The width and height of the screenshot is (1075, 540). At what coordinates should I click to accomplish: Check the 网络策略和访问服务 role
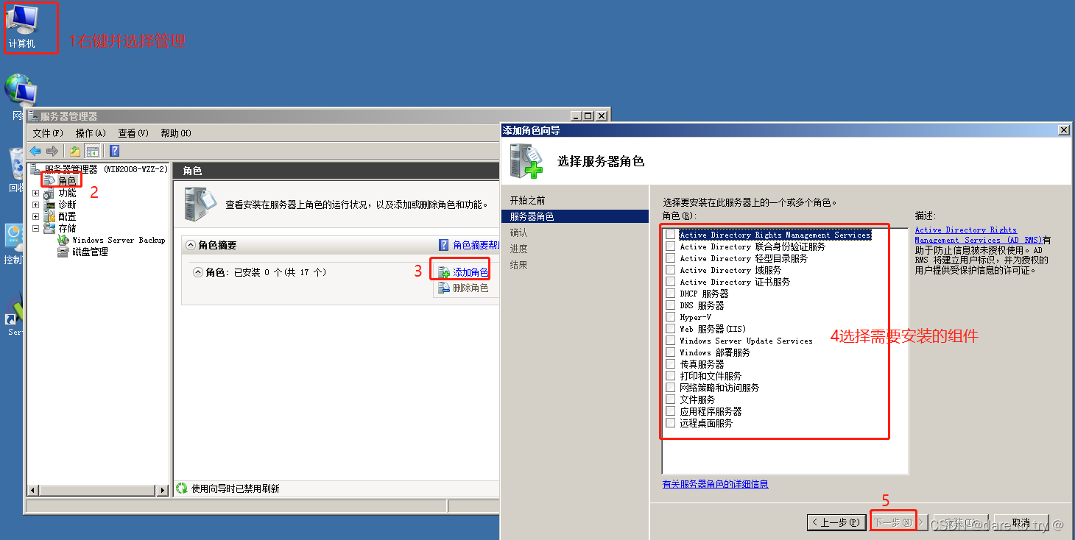(x=670, y=388)
